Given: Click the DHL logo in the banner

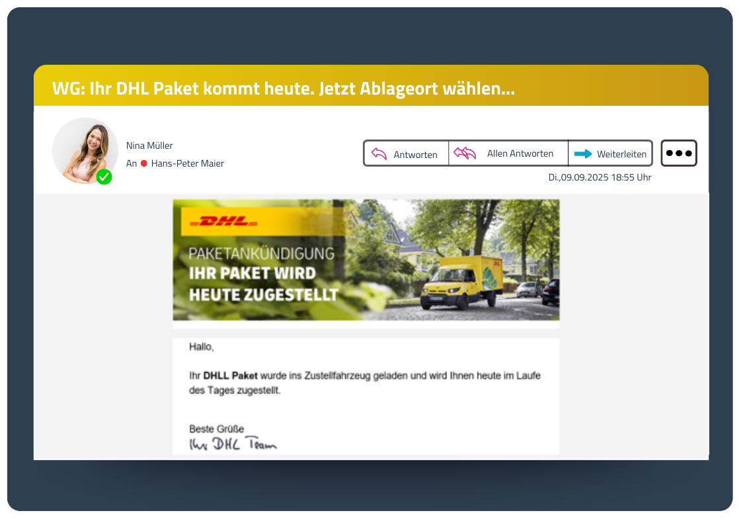Looking at the screenshot, I should 223,221.
